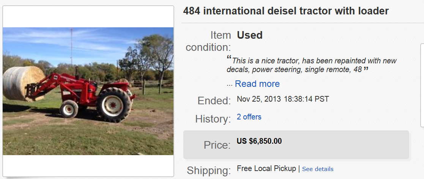The height and width of the screenshot is (179, 424).
Task: Click the opening quotation mark icon
Action: tap(229, 58)
